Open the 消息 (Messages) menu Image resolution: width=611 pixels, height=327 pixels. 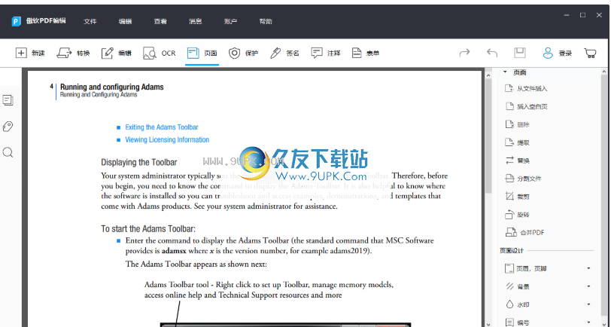pyautogui.click(x=195, y=21)
